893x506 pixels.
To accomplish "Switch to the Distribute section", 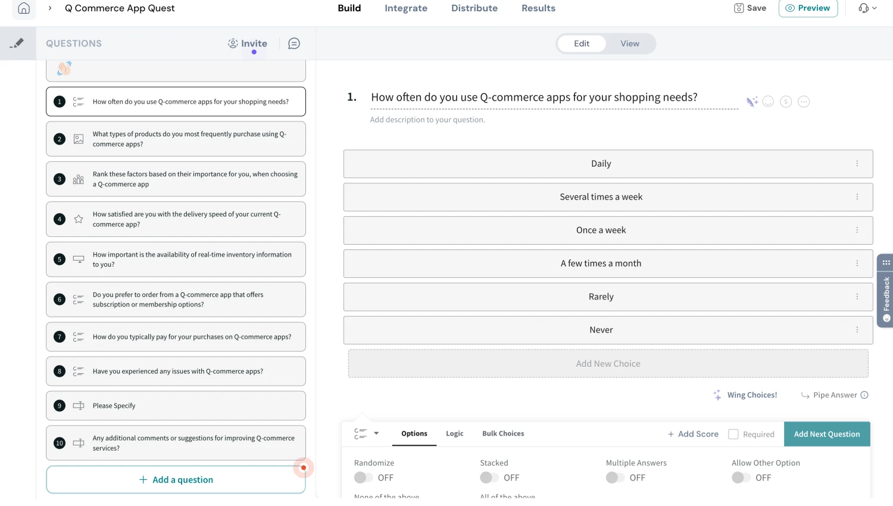I will pyautogui.click(x=474, y=8).
